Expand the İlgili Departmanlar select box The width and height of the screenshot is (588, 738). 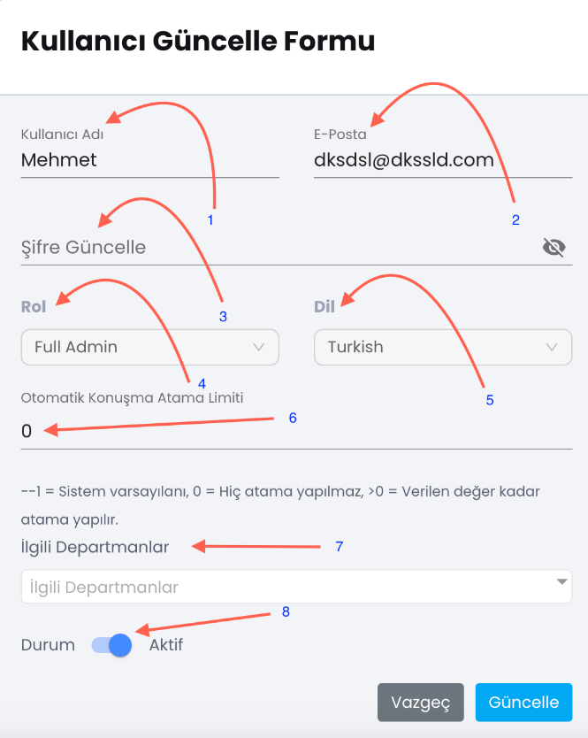[x=296, y=587]
